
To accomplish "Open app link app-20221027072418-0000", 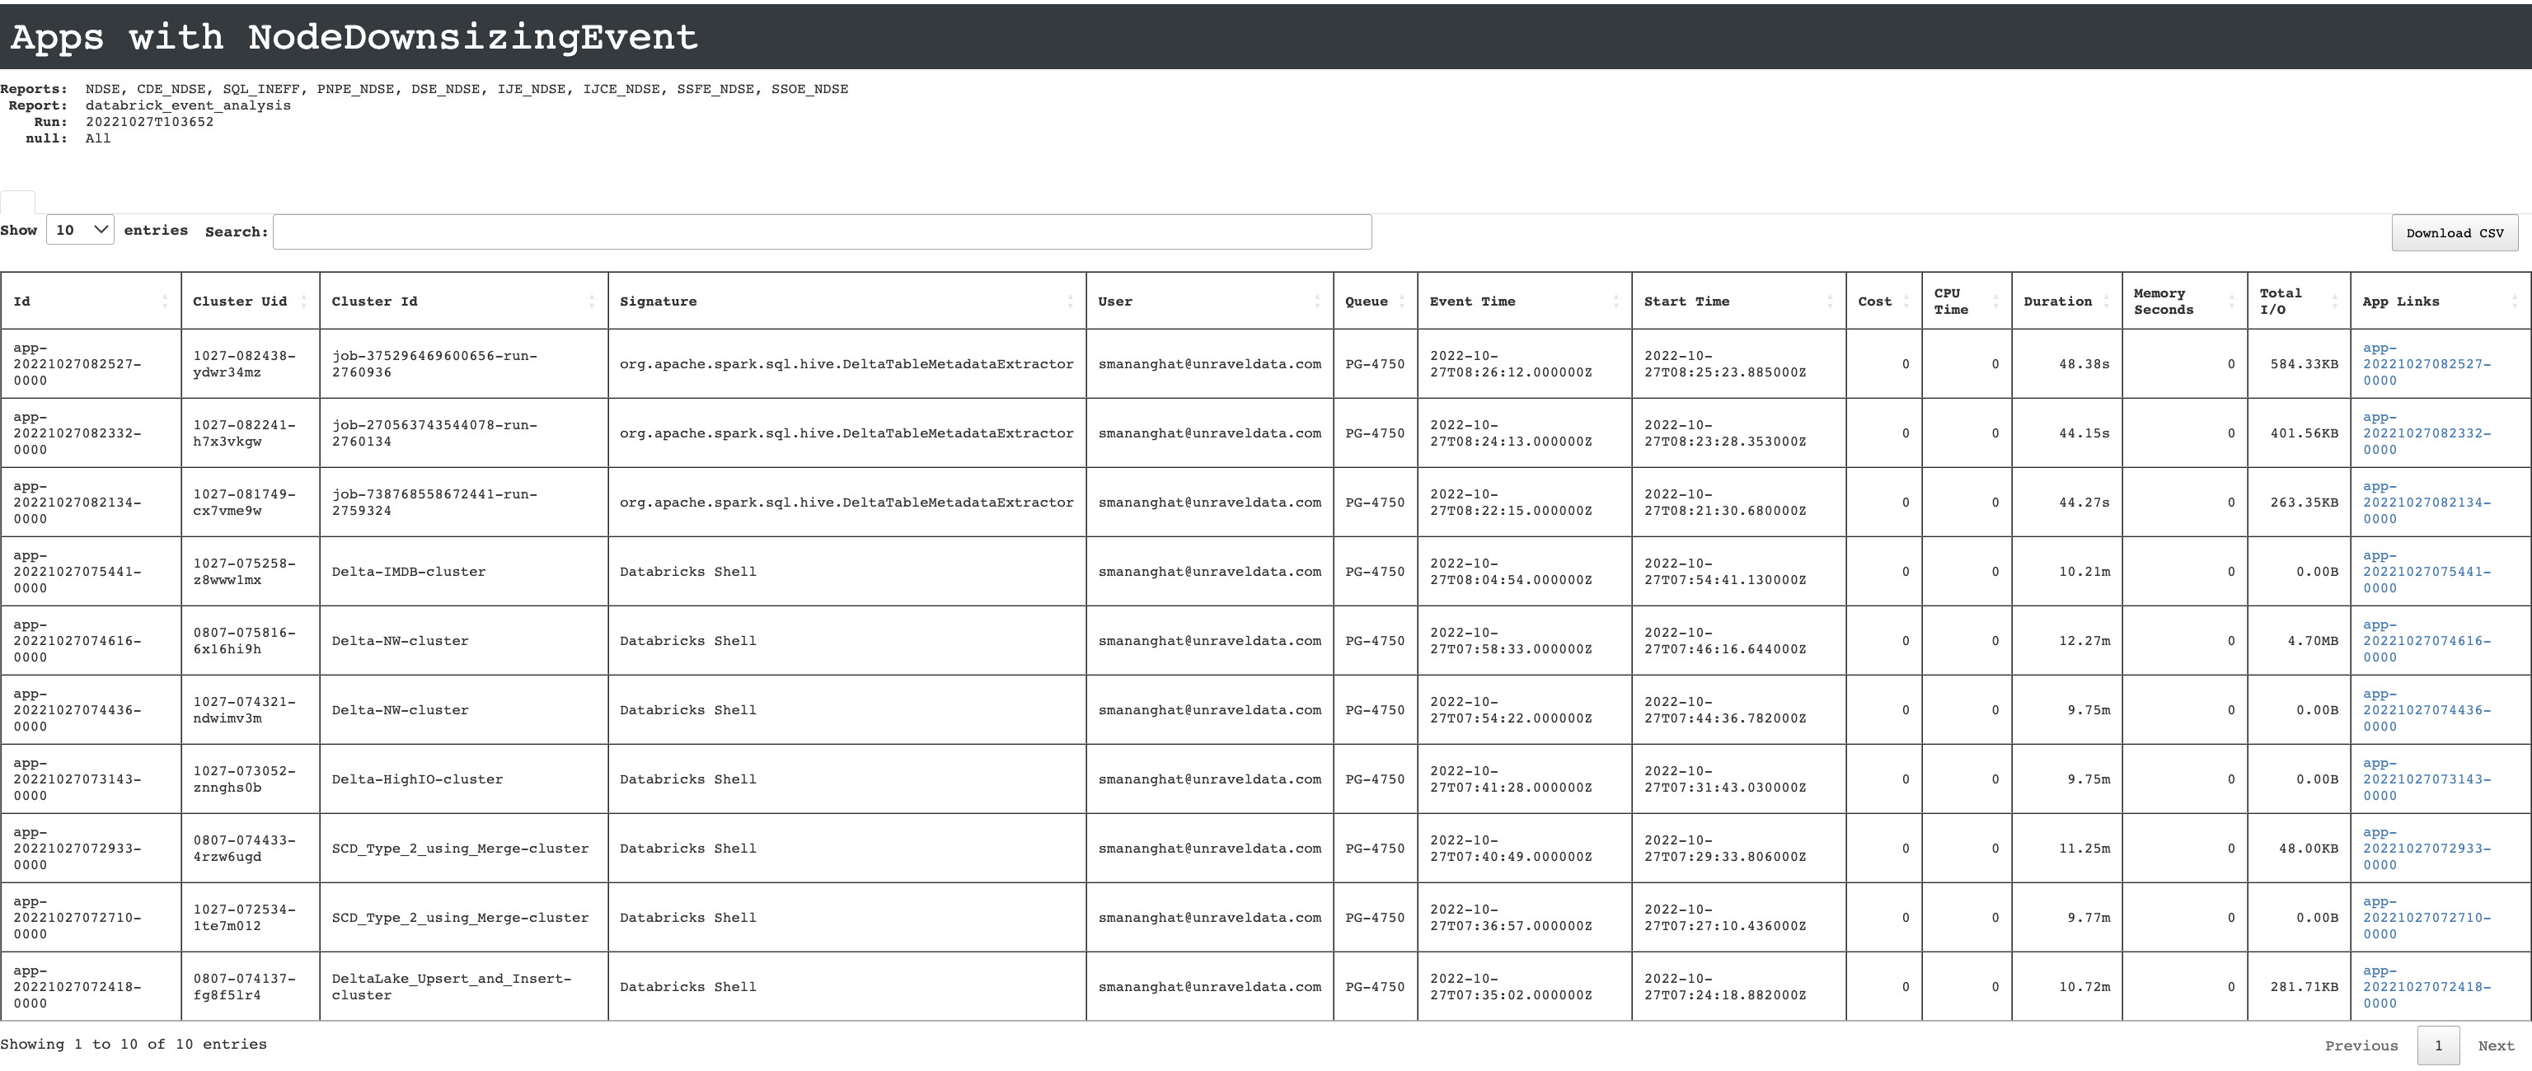I will click(2426, 986).
